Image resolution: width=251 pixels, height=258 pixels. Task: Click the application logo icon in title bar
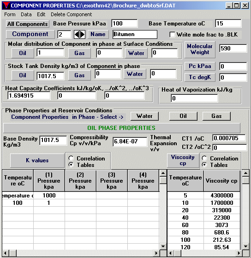click(6, 6)
